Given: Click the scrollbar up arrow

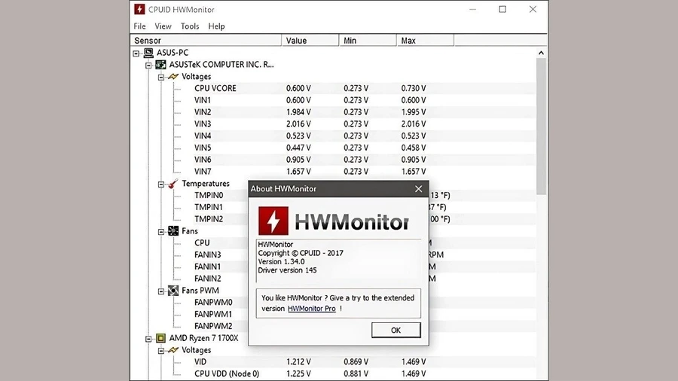Looking at the screenshot, I should pos(541,53).
